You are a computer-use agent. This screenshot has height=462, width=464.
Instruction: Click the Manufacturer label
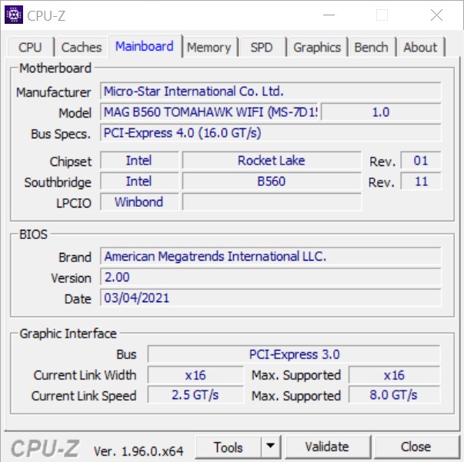point(54,92)
